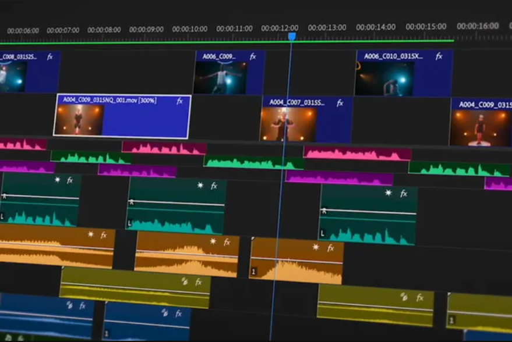The width and height of the screenshot is (512, 342).
Task: Click the effect icon on leftmost blue audio clip
Action: click(x=69, y=305)
